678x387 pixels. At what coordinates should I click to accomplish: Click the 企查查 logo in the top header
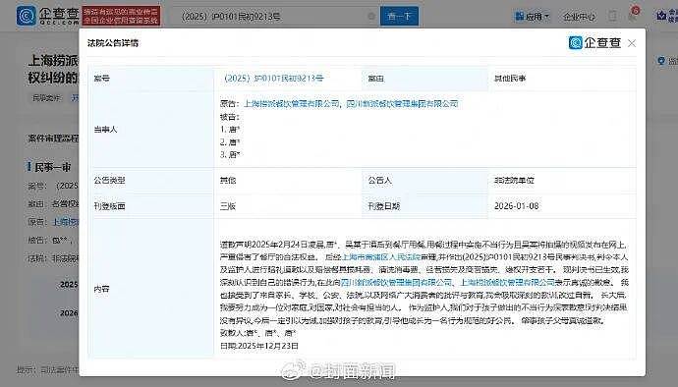pyautogui.click(x=47, y=16)
